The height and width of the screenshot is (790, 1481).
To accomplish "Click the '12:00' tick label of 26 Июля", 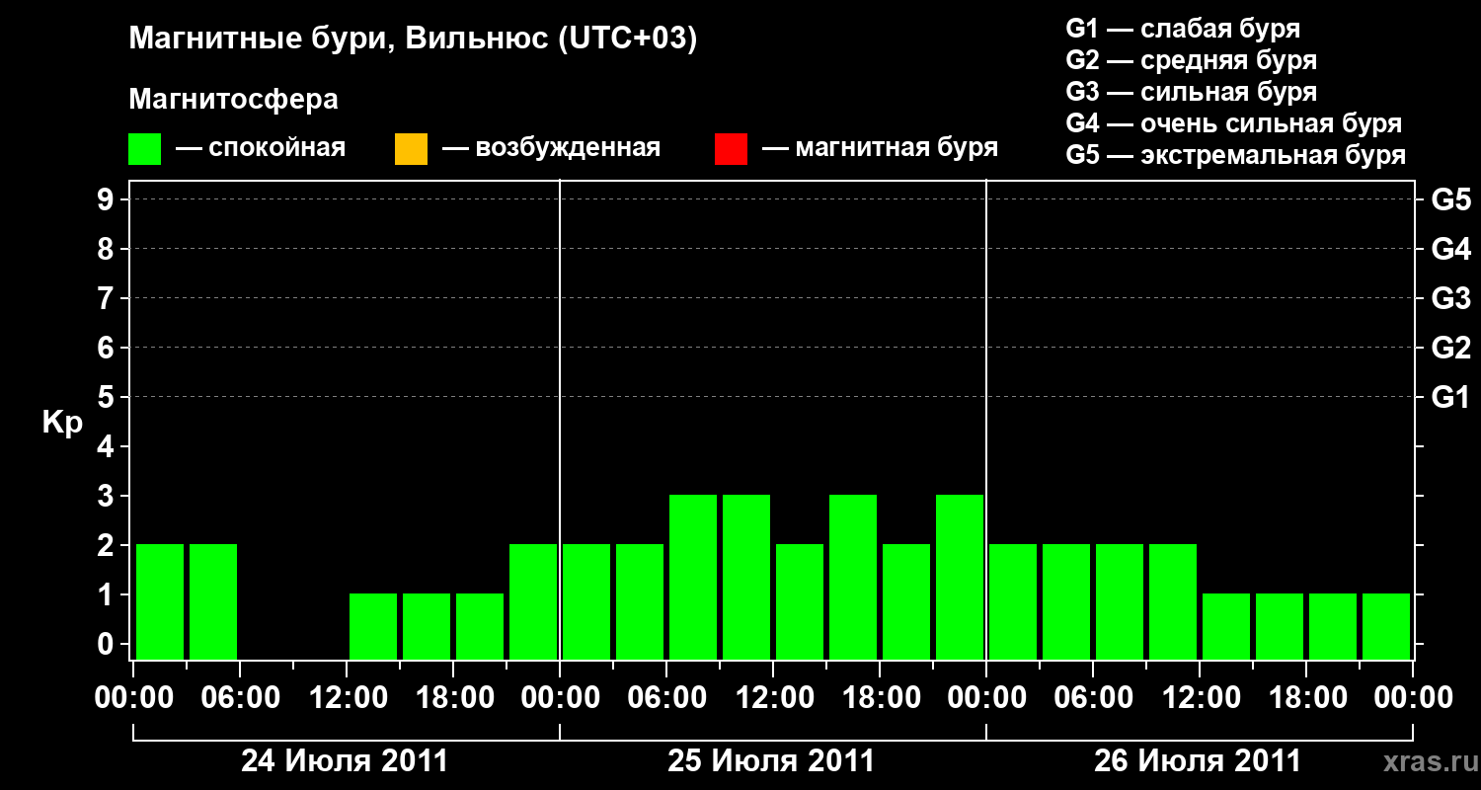I will (x=1200, y=698).
